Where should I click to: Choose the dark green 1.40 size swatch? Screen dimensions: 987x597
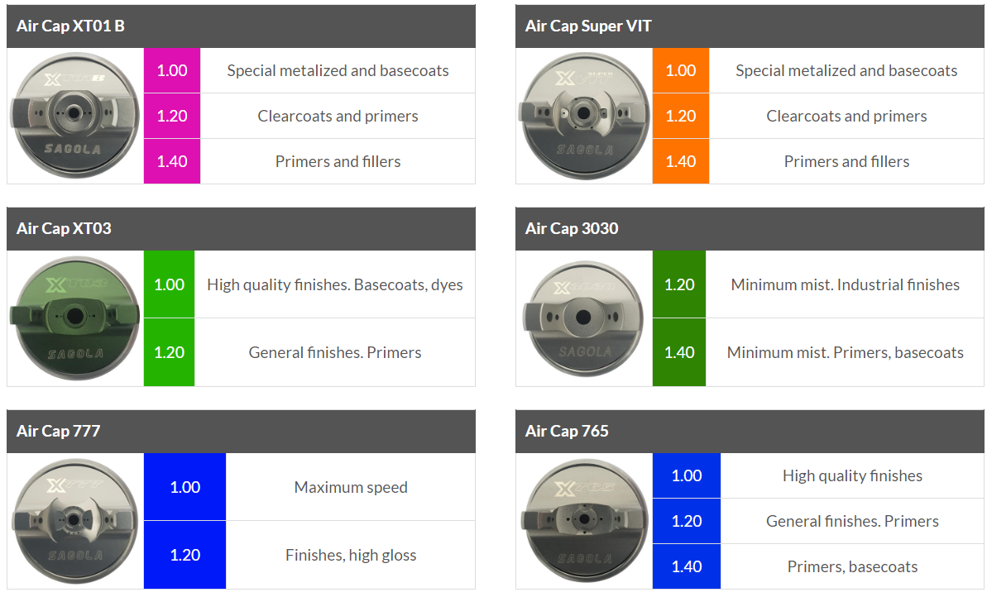point(679,352)
